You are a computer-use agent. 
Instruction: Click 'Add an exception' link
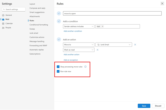(x=71, y=60)
